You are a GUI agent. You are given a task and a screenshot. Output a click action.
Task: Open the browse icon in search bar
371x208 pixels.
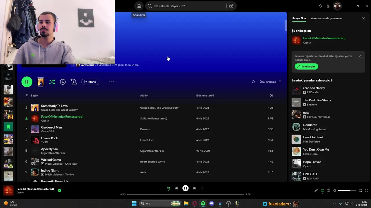pos(231,6)
